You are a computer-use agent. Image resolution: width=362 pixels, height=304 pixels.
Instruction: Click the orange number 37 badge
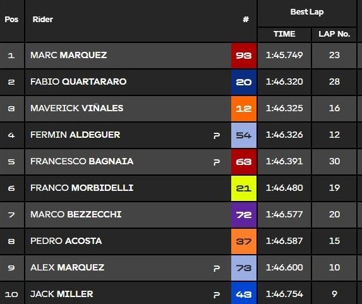[x=244, y=241]
